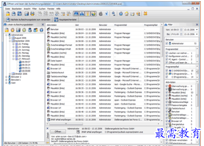
Task: Toggle the globe view button in toolbar
Action: pos(93,14)
